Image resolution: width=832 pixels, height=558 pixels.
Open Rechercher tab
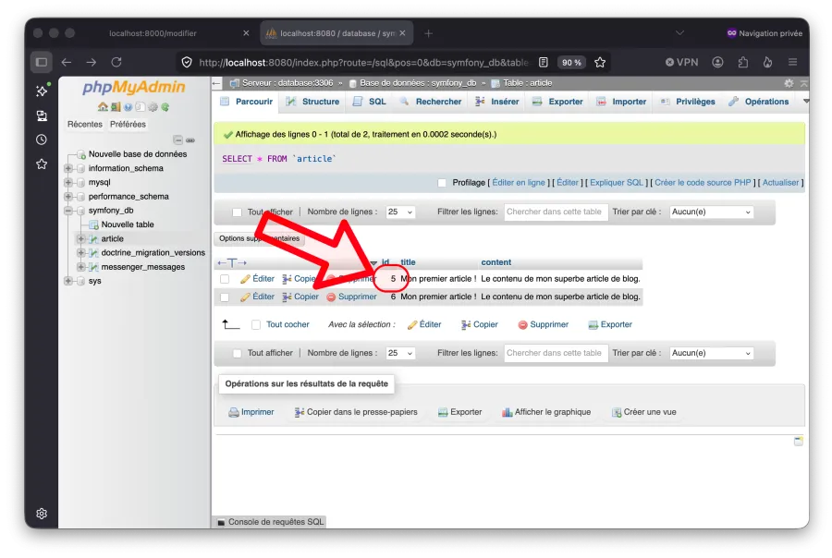coord(432,102)
